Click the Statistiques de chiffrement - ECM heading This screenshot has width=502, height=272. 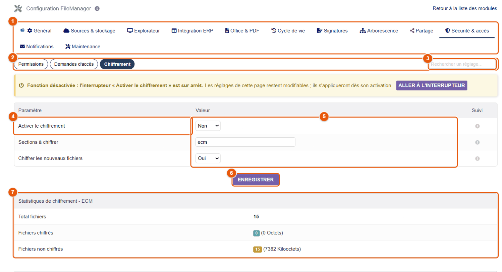click(55, 201)
